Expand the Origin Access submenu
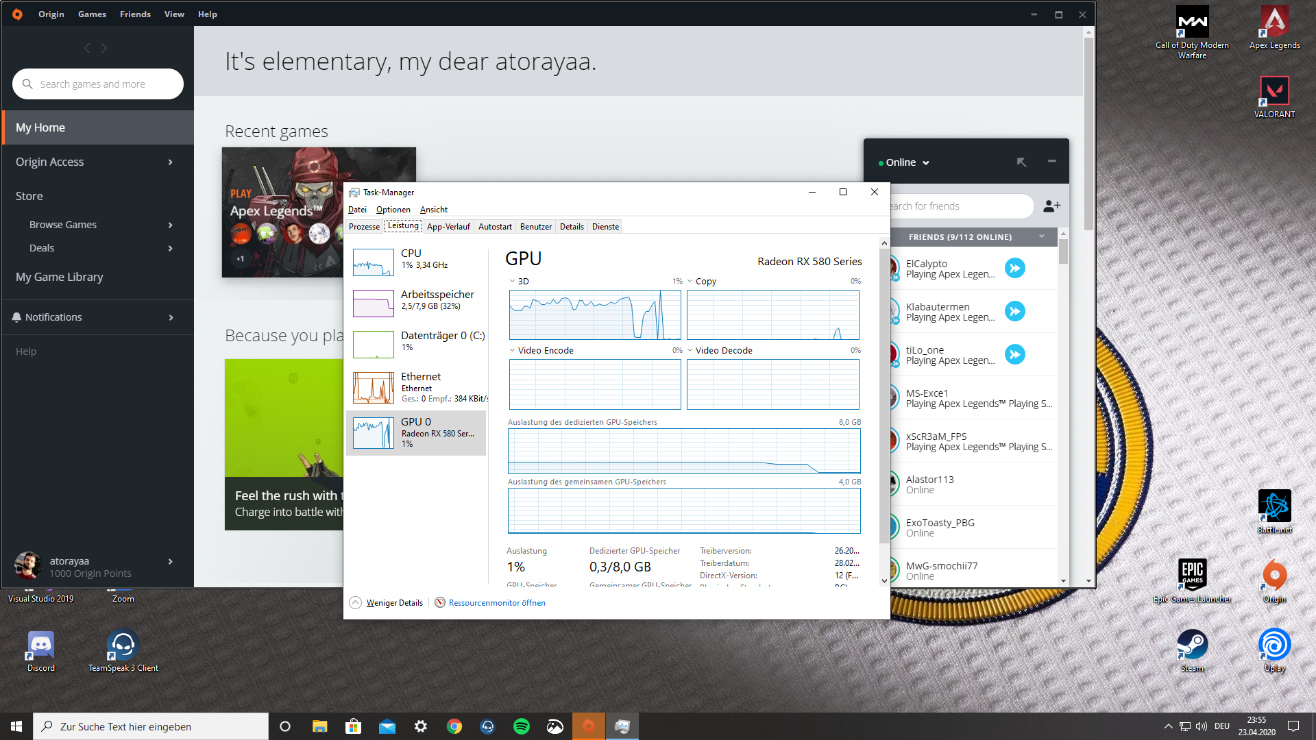This screenshot has height=740, width=1316. point(170,162)
